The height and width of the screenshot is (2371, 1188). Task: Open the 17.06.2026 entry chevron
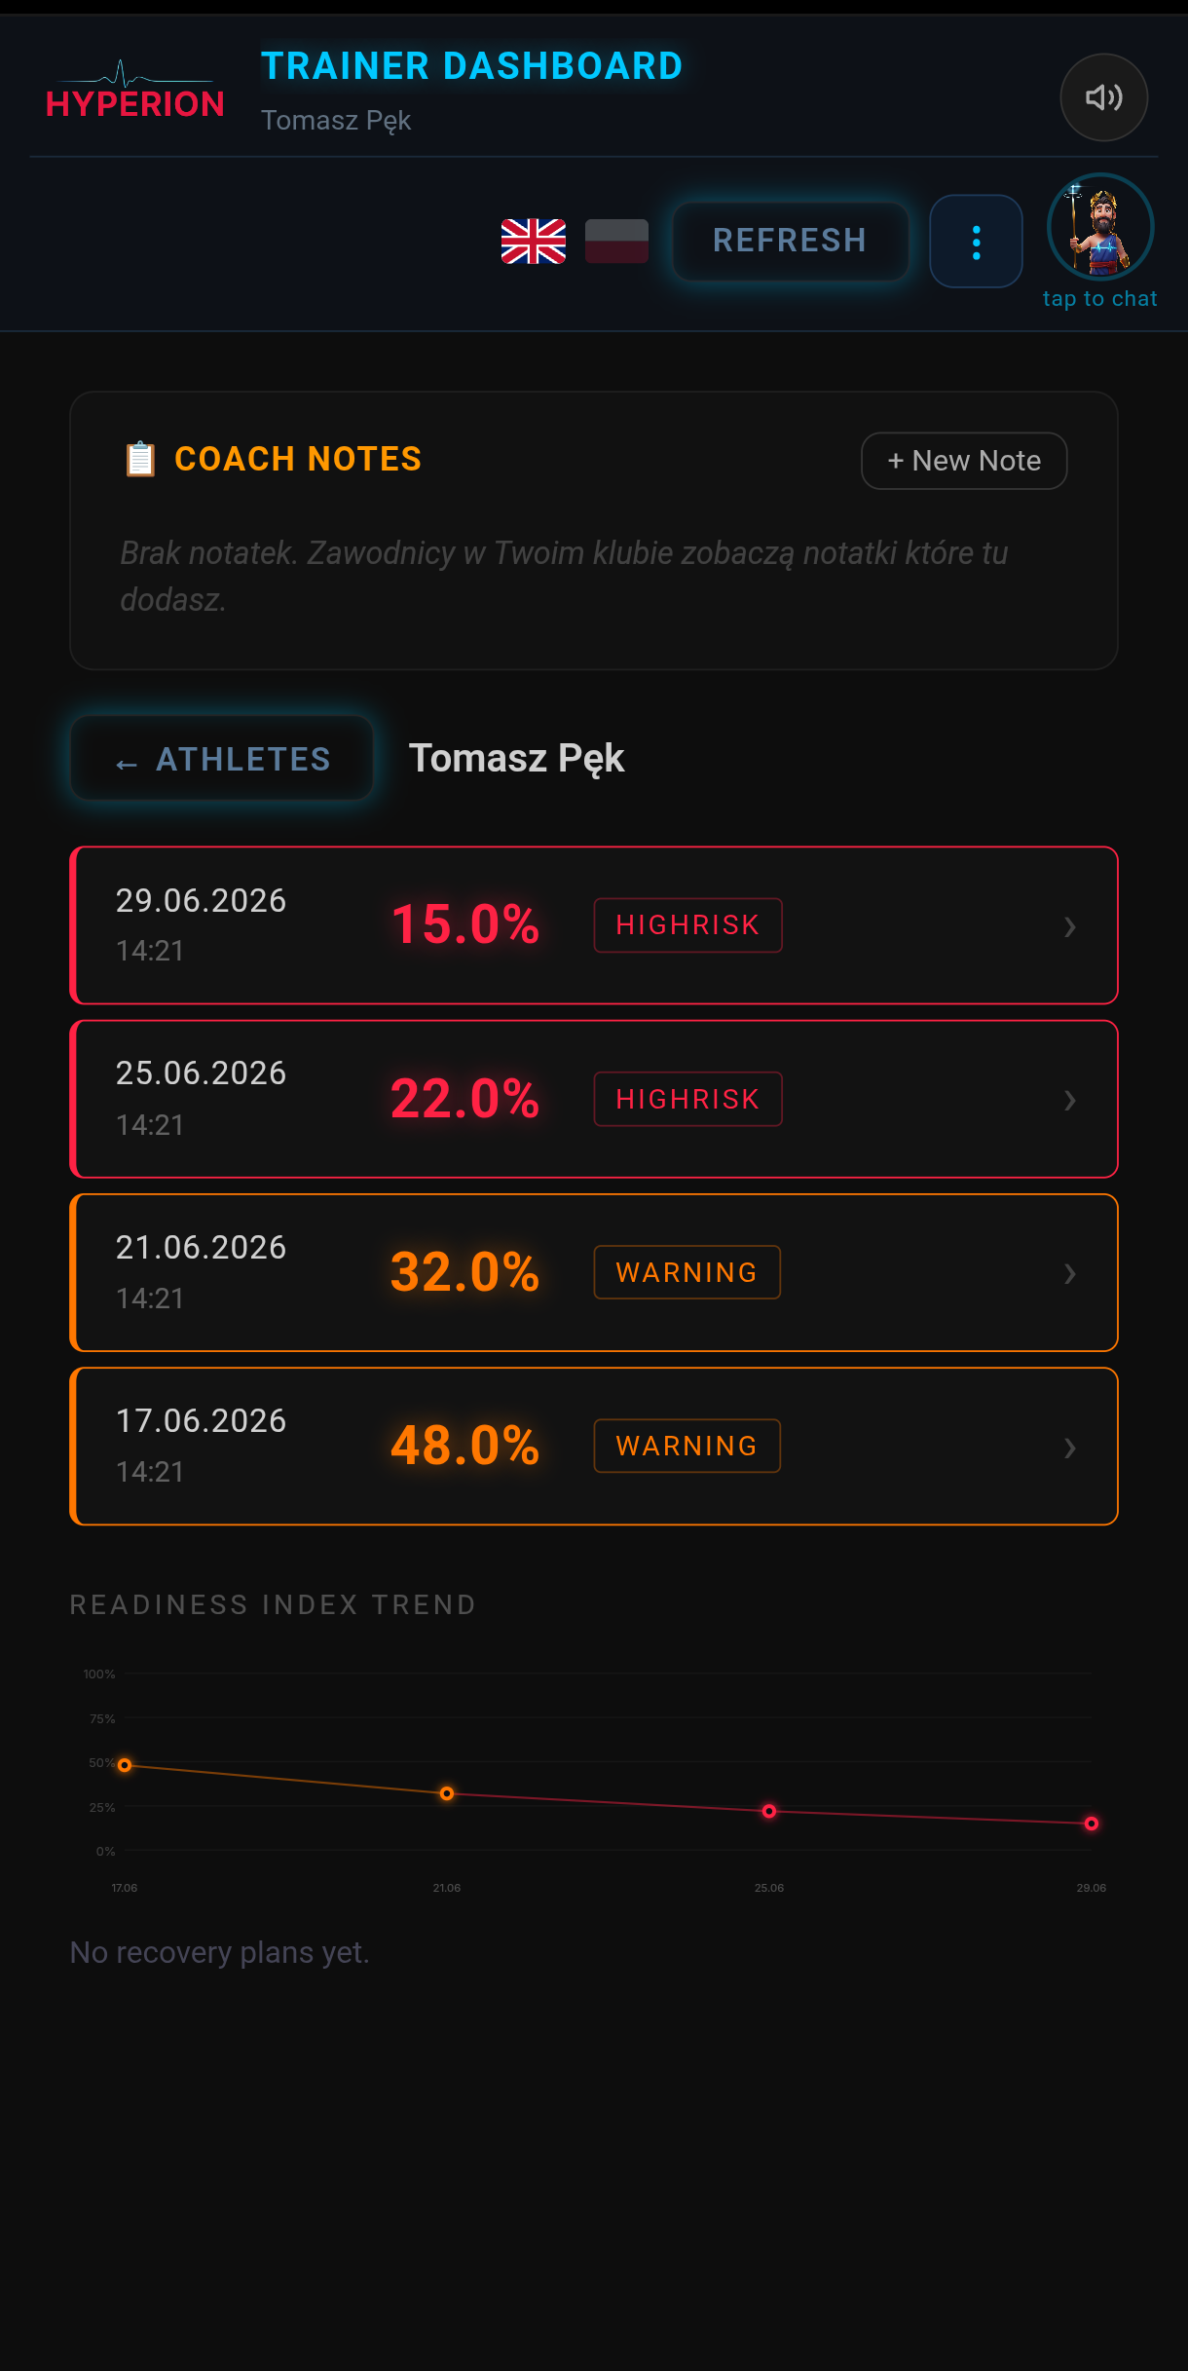[1069, 1448]
